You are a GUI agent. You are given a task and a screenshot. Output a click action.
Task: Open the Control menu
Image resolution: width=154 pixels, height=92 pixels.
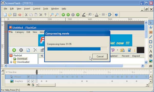(36, 9)
